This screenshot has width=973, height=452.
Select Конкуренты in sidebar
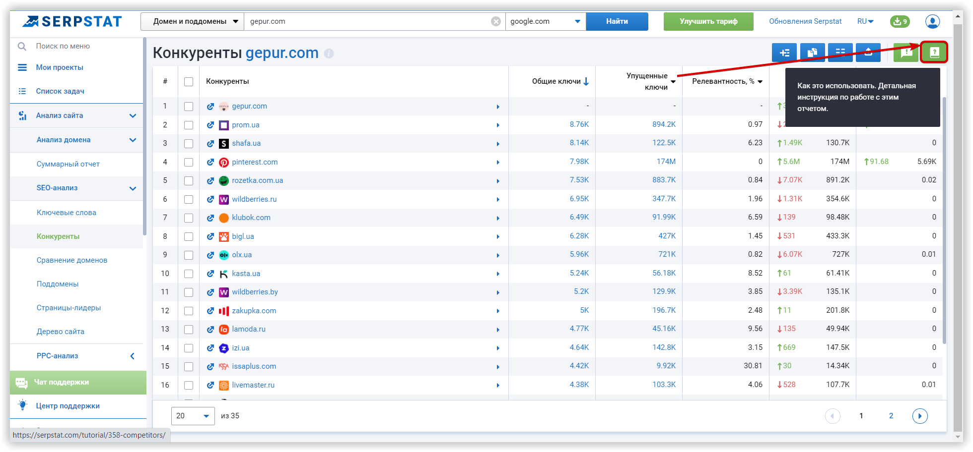point(58,236)
